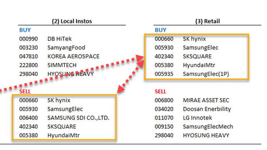The height and width of the screenshot is (150, 267).
Task: Click stock code 222800
Action: point(29,65)
